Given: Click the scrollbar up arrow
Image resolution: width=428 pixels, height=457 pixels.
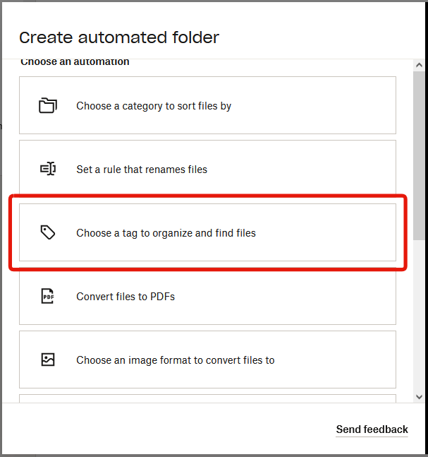Looking at the screenshot, I should point(419,65).
